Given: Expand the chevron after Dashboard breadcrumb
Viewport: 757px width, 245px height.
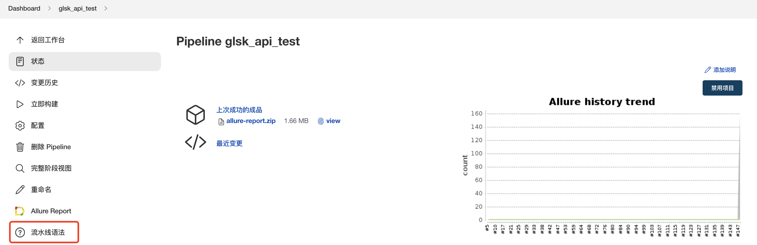Looking at the screenshot, I should (49, 8).
